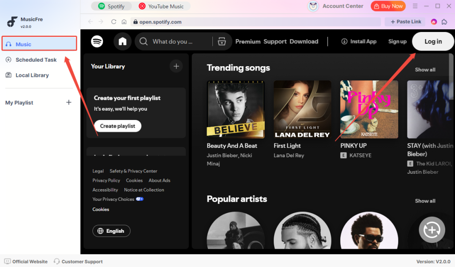Add a new playlist with plus icon

click(x=69, y=102)
